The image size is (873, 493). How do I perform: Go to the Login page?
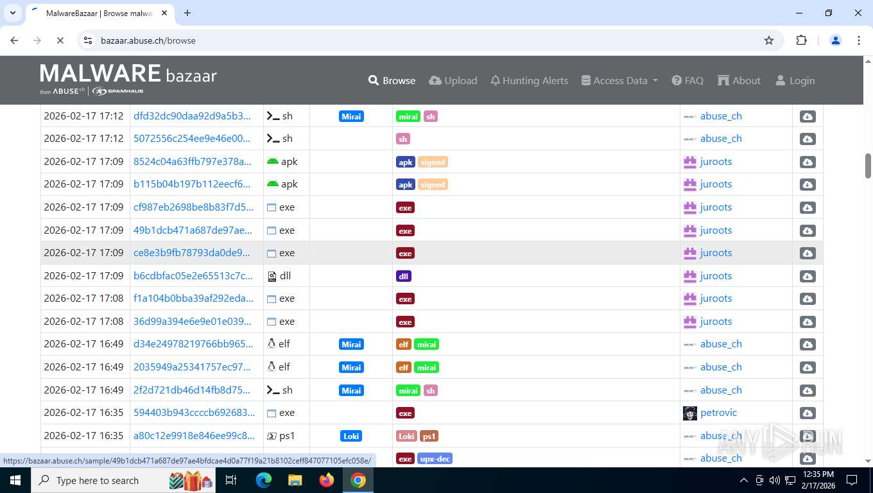[795, 80]
